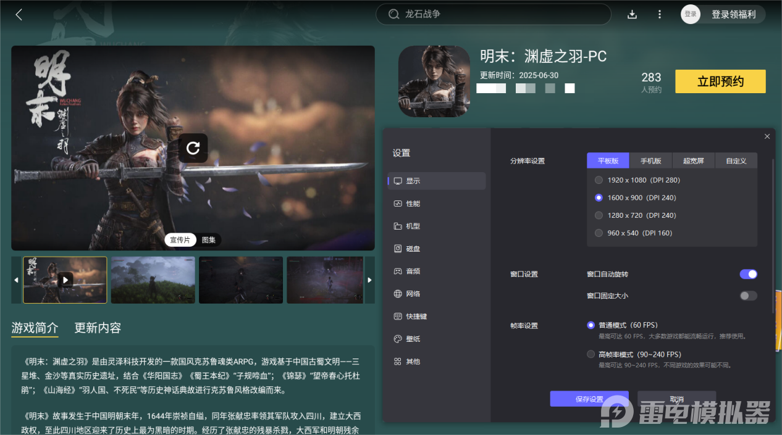This screenshot has height=435, width=782.
Task: Click the 立即预约 reservation button
Action: point(720,81)
